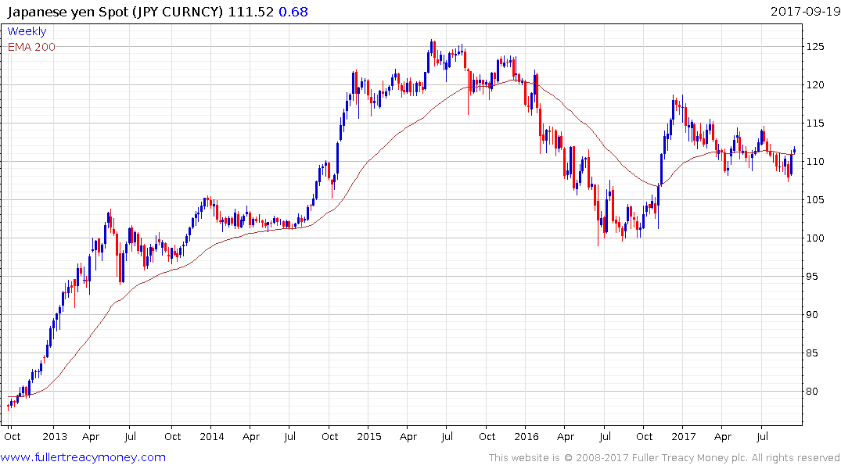Click the 2014 year label on time axis
Image resolution: width=841 pixels, height=469 pixels.
212,437
